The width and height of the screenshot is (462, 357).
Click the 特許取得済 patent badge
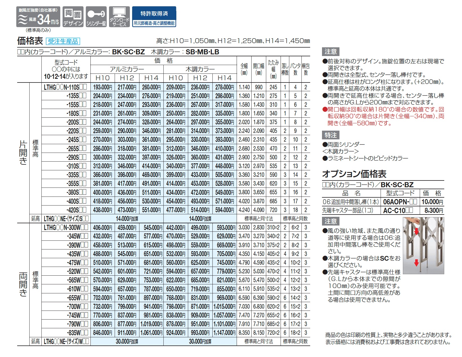154,15
